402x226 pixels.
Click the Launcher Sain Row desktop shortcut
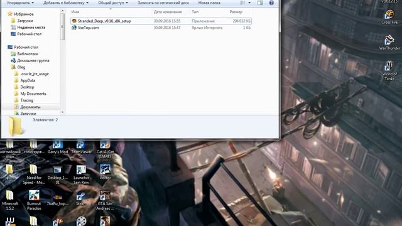click(x=81, y=175)
